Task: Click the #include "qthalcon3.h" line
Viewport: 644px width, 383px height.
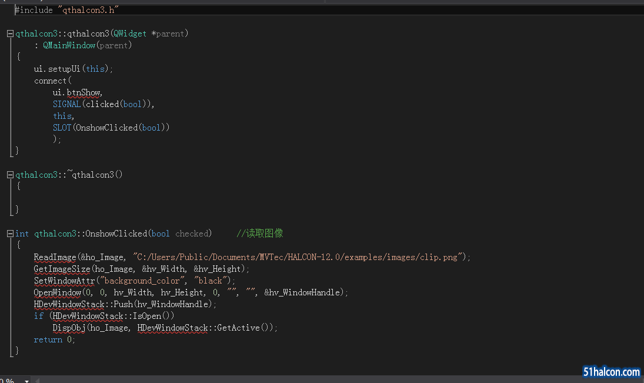Action: [67, 10]
